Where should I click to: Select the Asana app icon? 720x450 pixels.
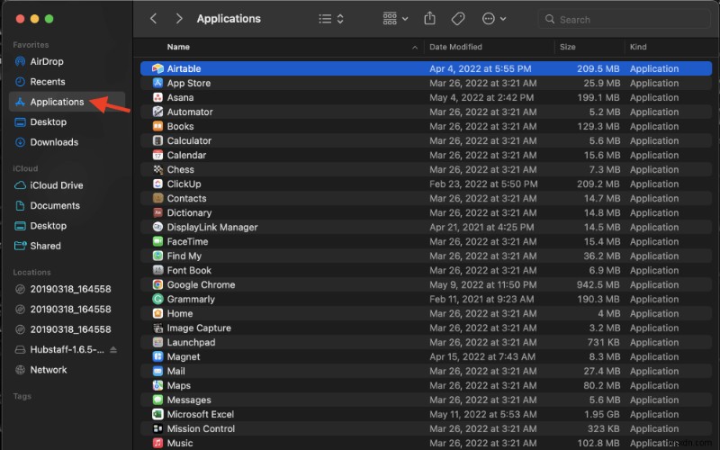[x=157, y=97]
